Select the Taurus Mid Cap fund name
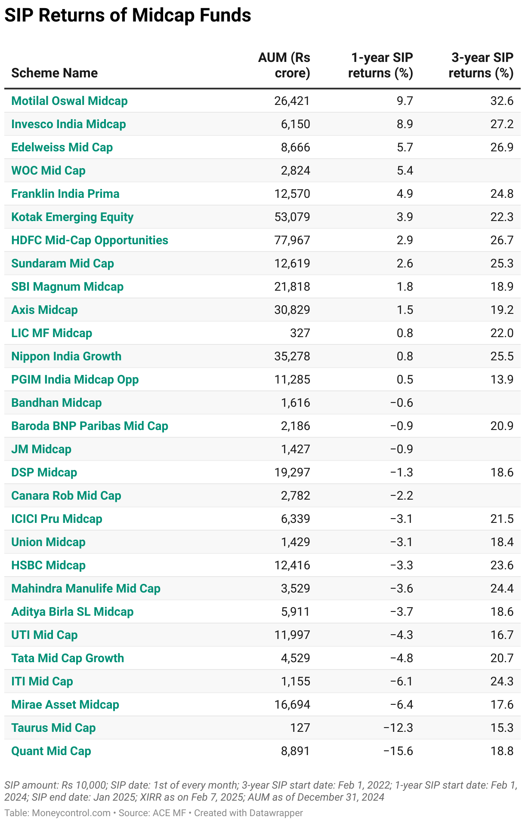Screen dimensions: 525x823 click(x=53, y=728)
